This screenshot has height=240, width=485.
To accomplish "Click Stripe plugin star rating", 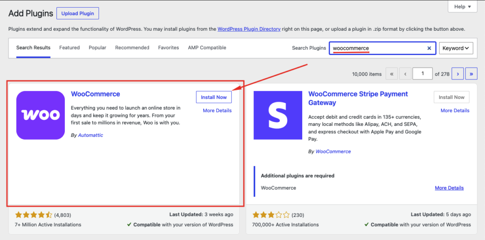I will pos(271,215).
